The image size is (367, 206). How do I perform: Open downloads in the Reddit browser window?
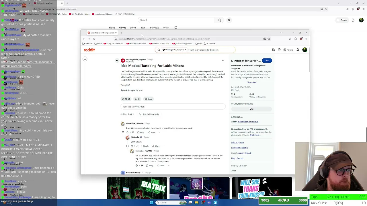[x=290, y=39]
